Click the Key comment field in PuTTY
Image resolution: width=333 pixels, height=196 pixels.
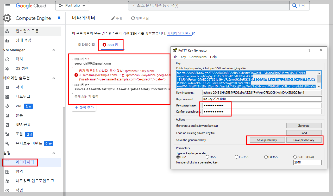pos(262,99)
